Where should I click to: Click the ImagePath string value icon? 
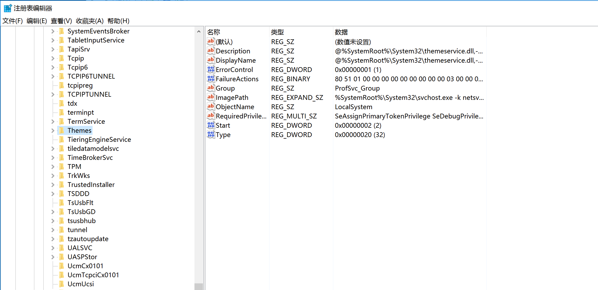tap(211, 97)
